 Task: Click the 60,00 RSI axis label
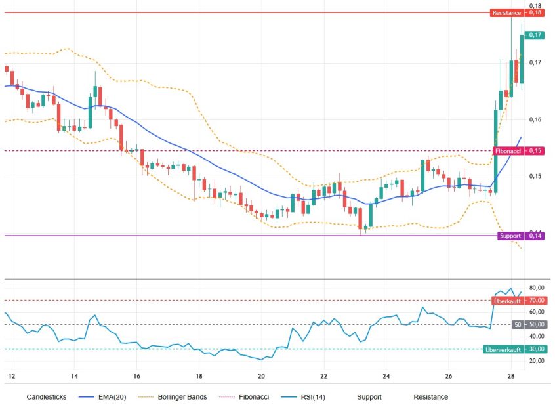click(x=537, y=312)
